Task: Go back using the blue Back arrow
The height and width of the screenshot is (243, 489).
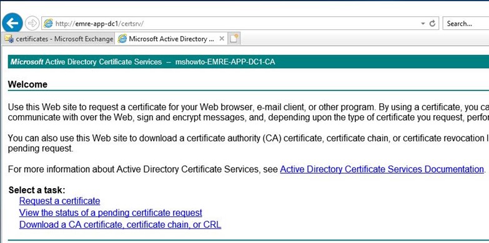Action: coord(12,23)
